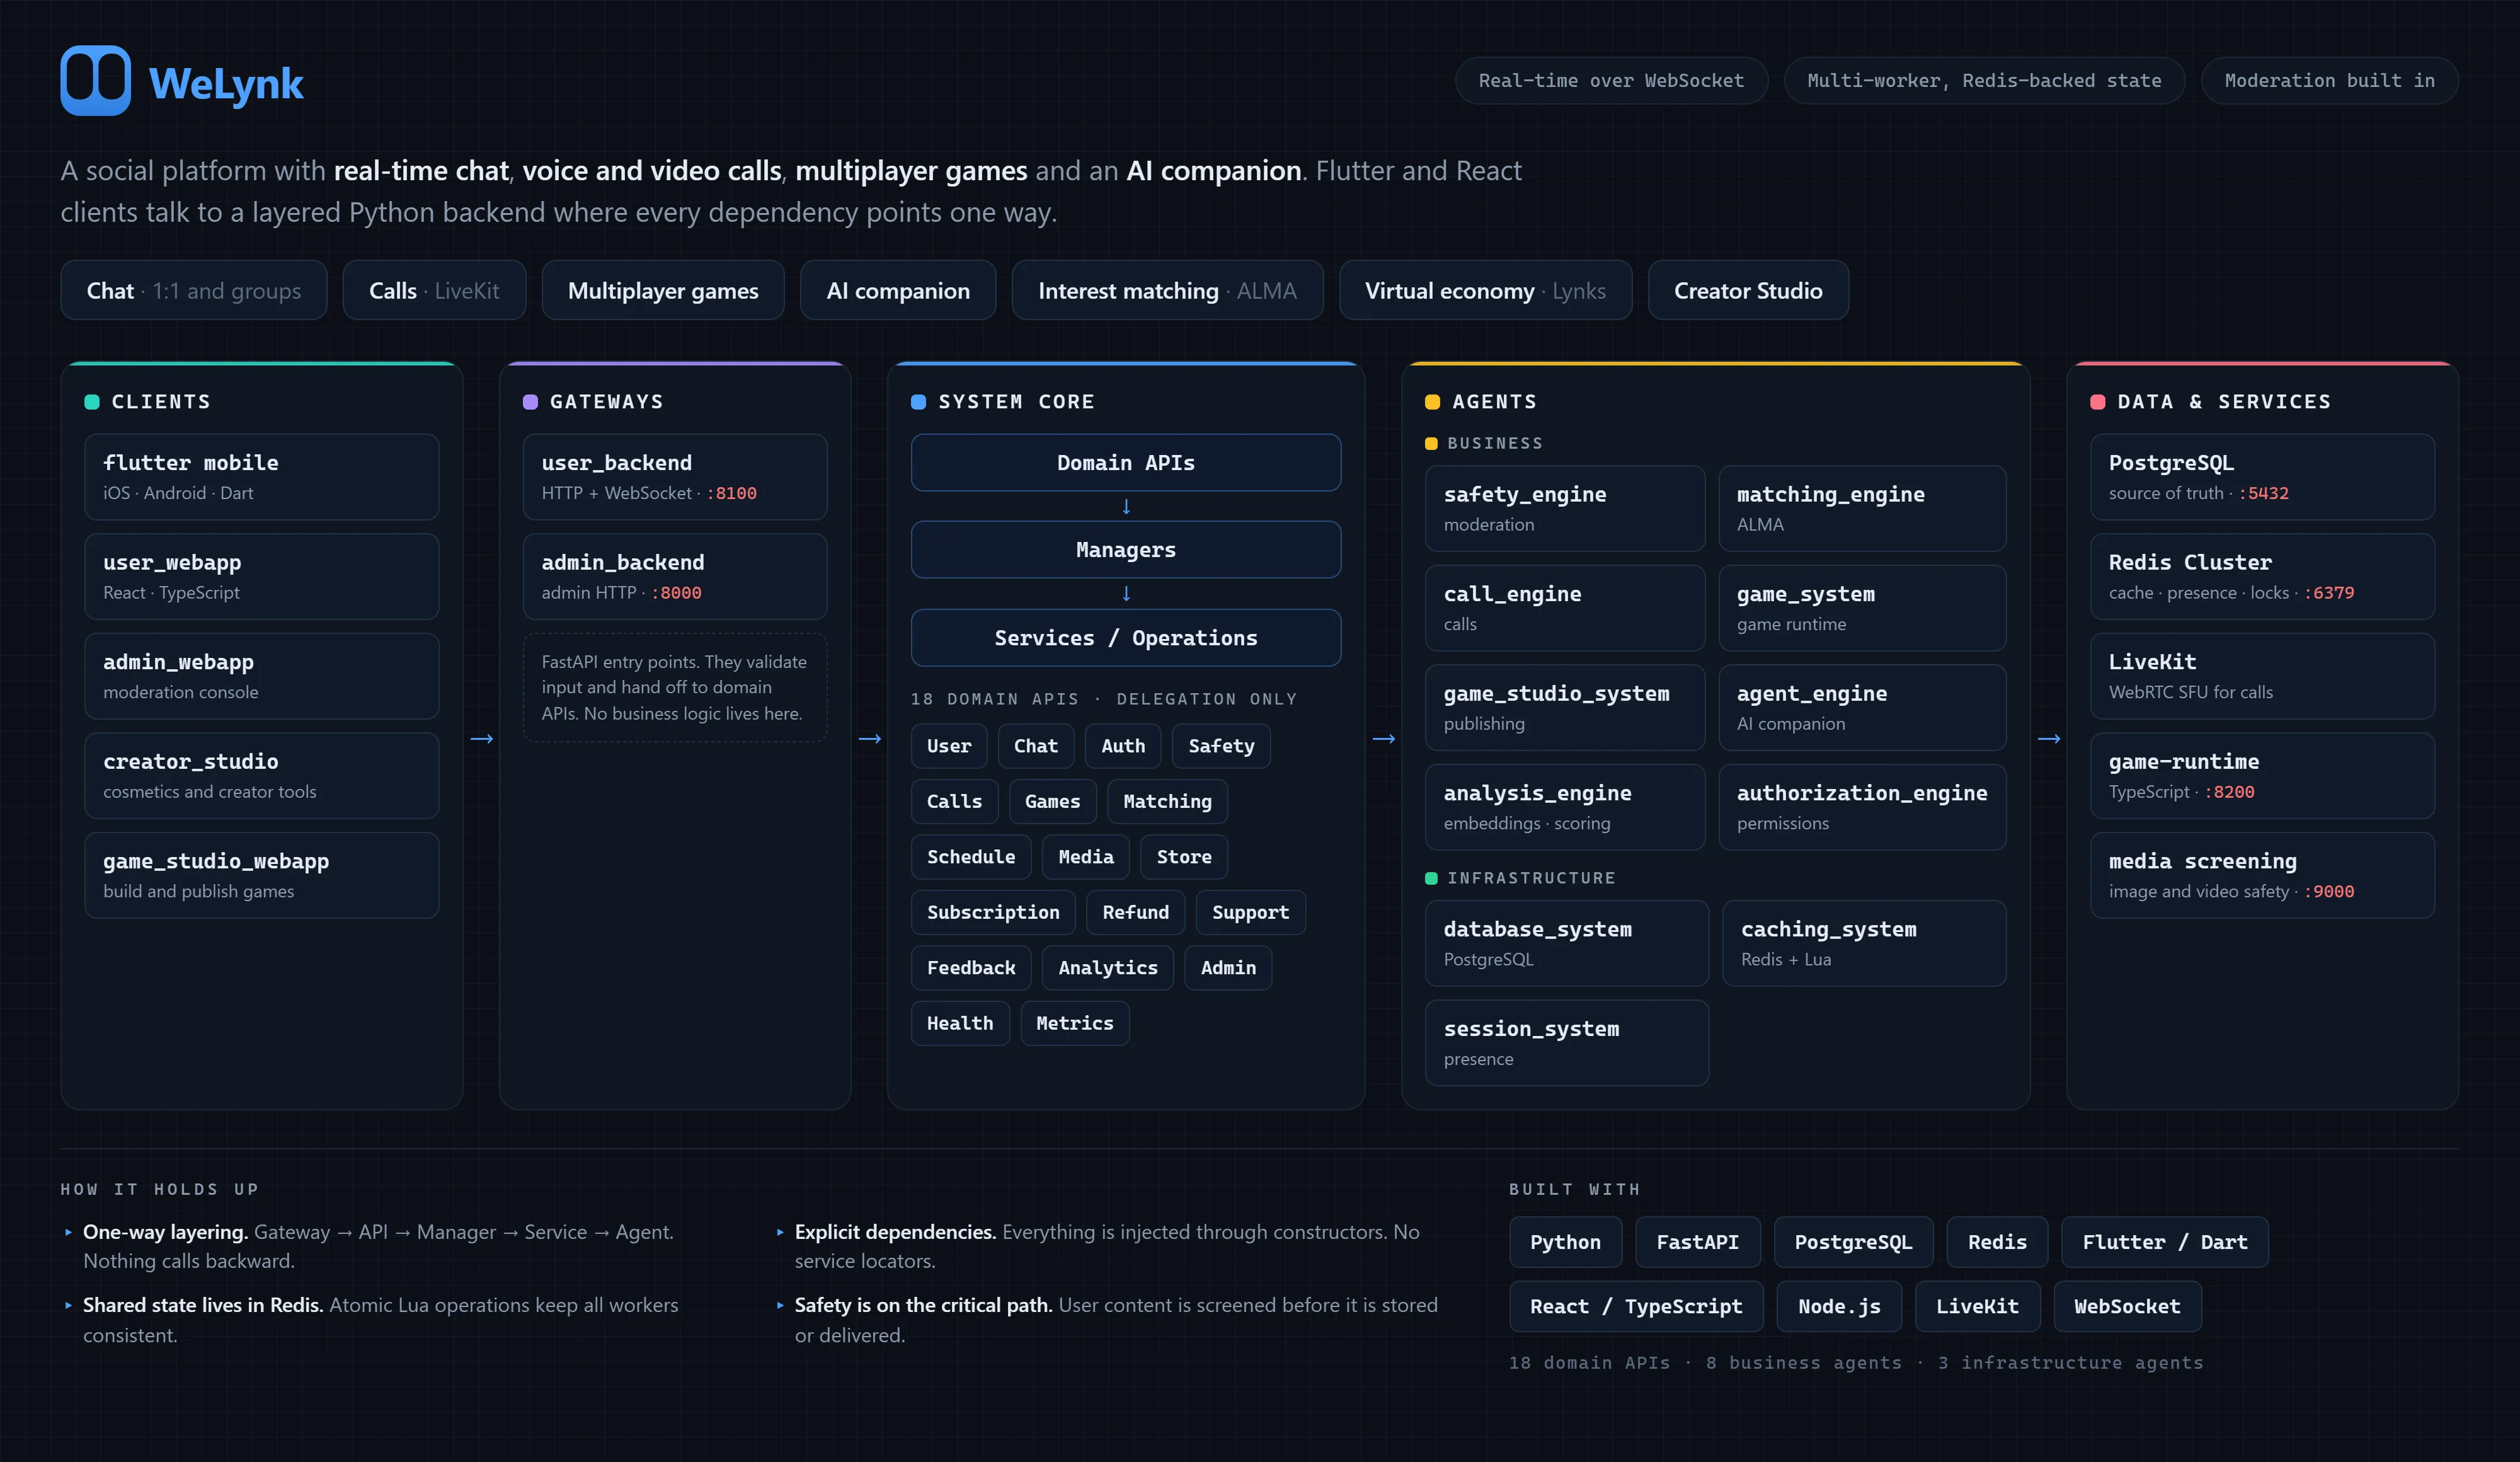Open the Calls LiveKit chip
Screen dimensions: 2520x1462
click(434, 290)
